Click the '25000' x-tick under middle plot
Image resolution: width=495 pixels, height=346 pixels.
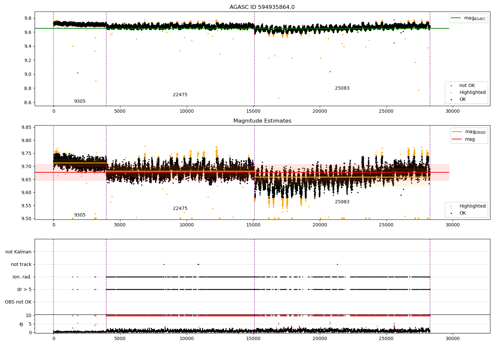click(386, 225)
